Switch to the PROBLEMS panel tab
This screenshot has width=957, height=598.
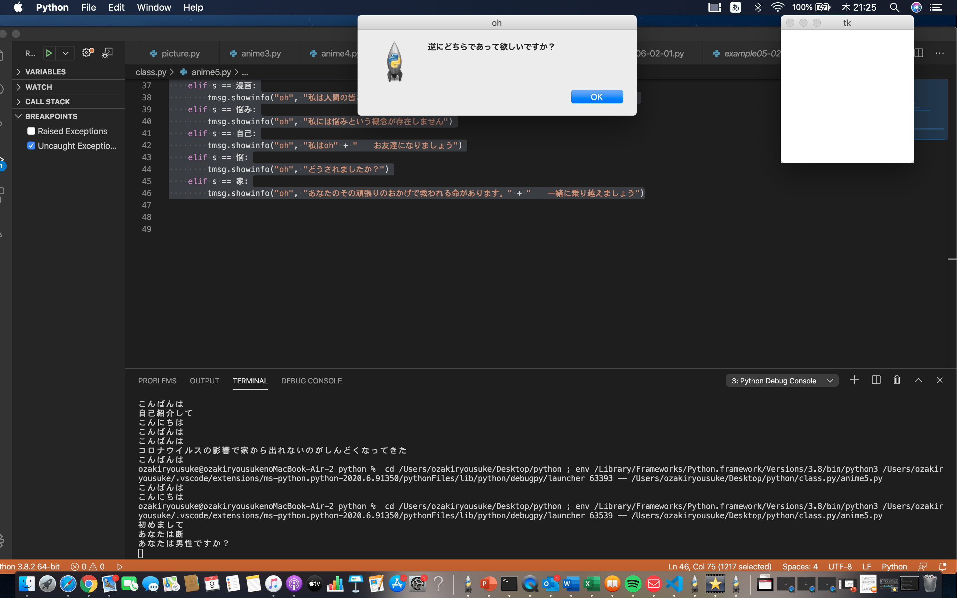(158, 380)
